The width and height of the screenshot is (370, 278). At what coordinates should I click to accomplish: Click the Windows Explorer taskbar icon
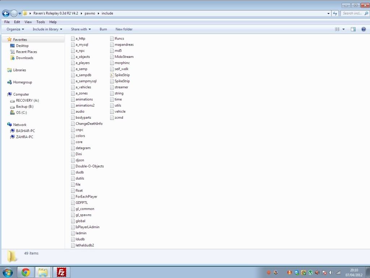click(x=43, y=272)
